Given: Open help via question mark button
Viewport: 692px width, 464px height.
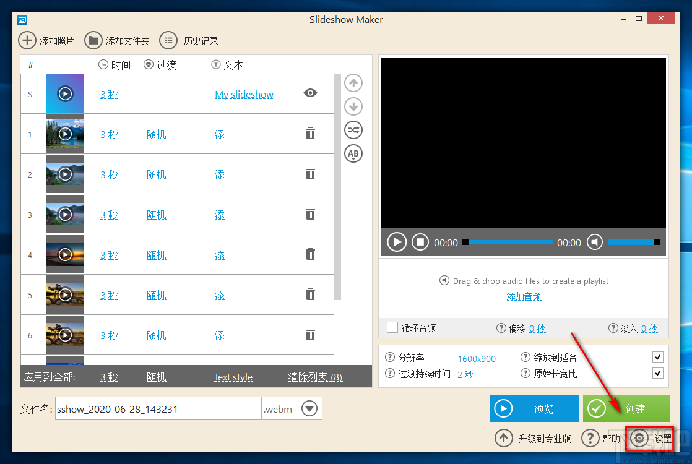Looking at the screenshot, I should click(x=590, y=438).
